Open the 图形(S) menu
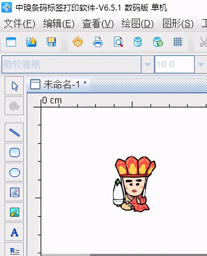The height and width of the screenshot is (256, 207). 178,23
